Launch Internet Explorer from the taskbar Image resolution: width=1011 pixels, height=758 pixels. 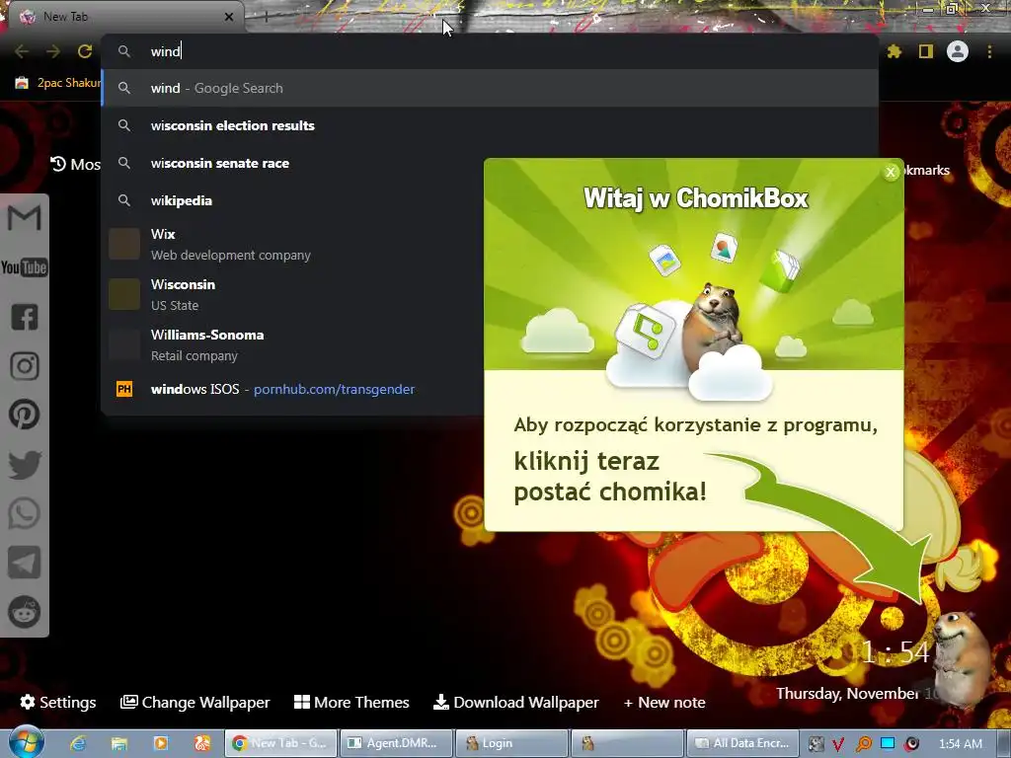(x=78, y=744)
